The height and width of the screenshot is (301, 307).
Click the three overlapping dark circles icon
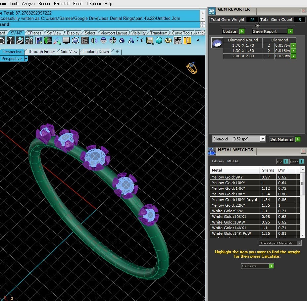point(122,40)
